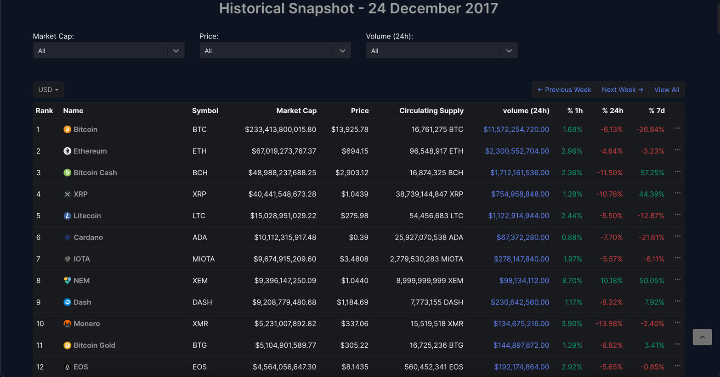
Task: Click the Dash logo icon
Action: tap(67, 302)
